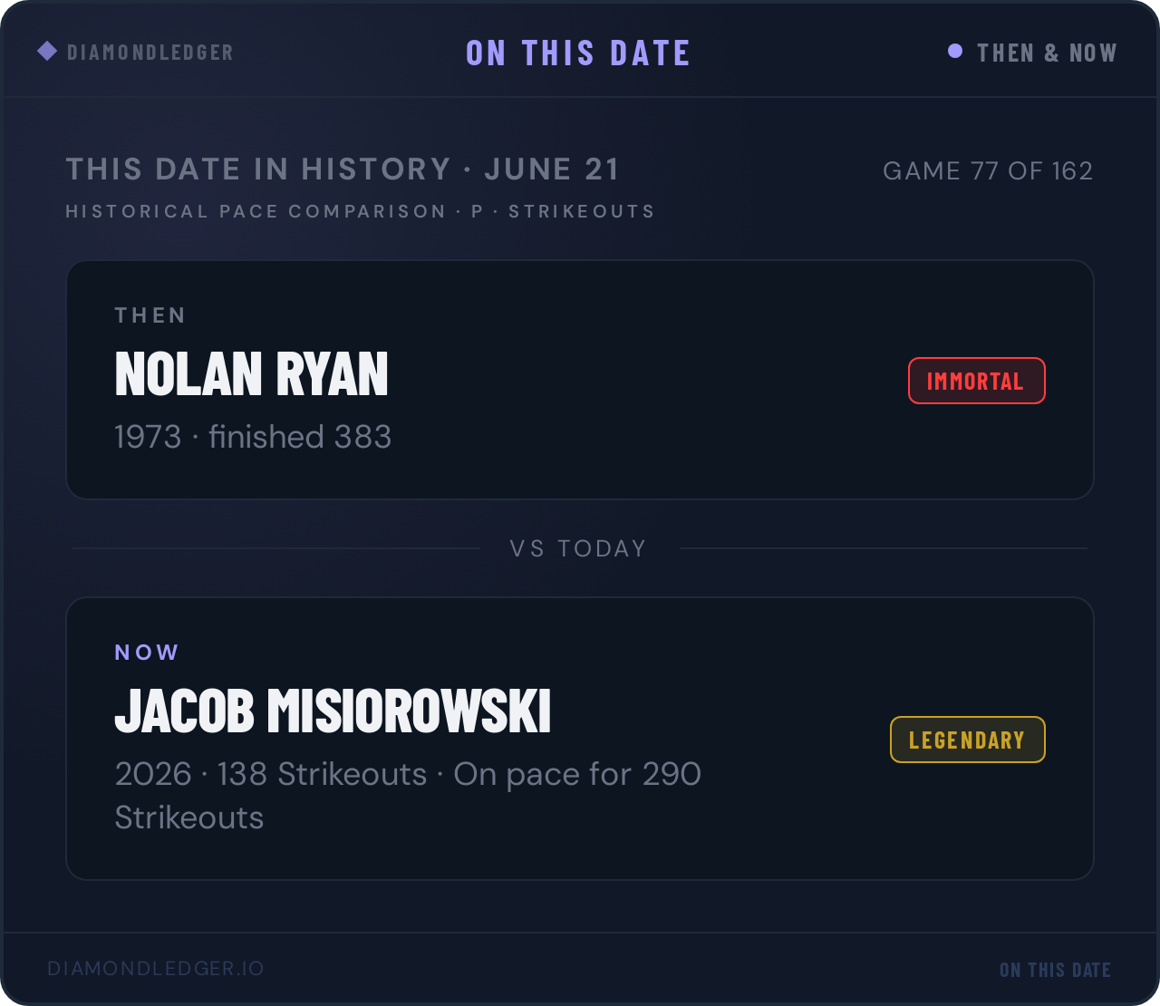Select the Nolan Ryan THEN card
The height and width of the screenshot is (1006, 1160).
point(580,380)
